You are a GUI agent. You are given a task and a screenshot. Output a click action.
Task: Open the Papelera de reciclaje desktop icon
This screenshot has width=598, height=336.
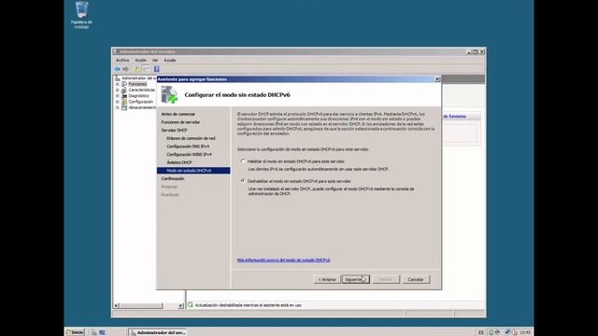81,15
